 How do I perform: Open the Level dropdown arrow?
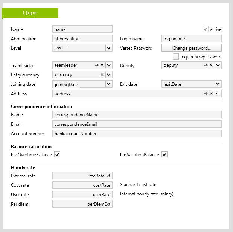109,48
